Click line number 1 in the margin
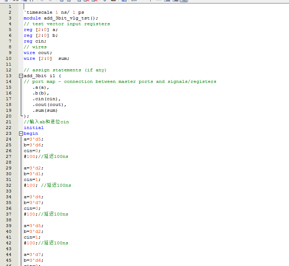This screenshot has height=266, width=289. (x=10, y=6)
